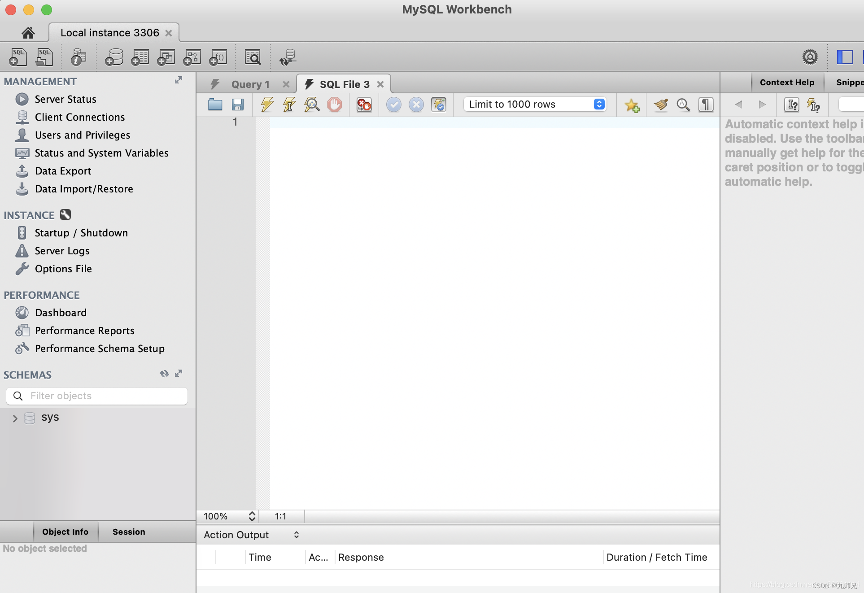Open the performance Dashboard
This screenshot has height=593, width=864.
61,313
